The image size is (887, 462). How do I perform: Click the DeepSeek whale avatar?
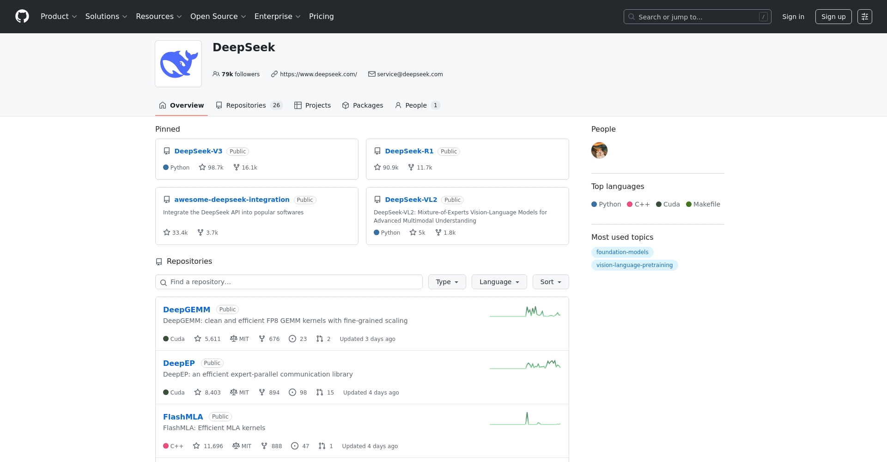(178, 64)
